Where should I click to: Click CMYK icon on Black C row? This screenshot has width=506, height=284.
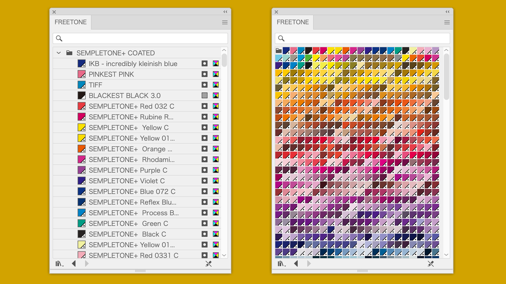215,234
